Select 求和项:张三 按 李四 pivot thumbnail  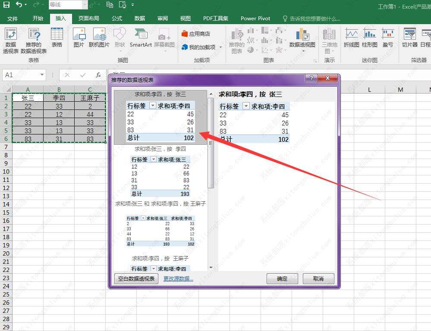[x=160, y=172]
